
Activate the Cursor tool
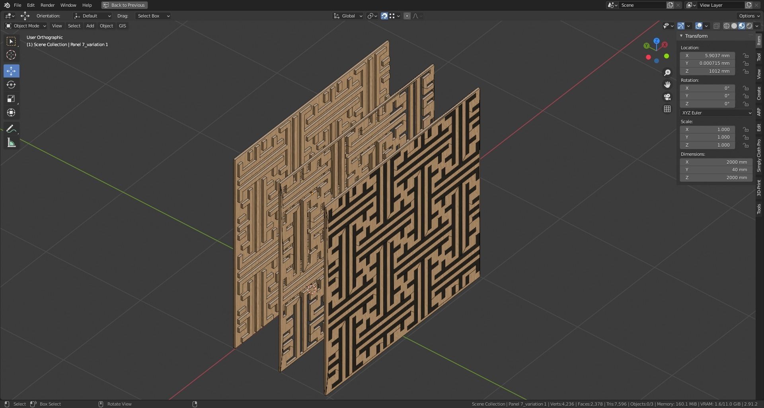(11, 55)
